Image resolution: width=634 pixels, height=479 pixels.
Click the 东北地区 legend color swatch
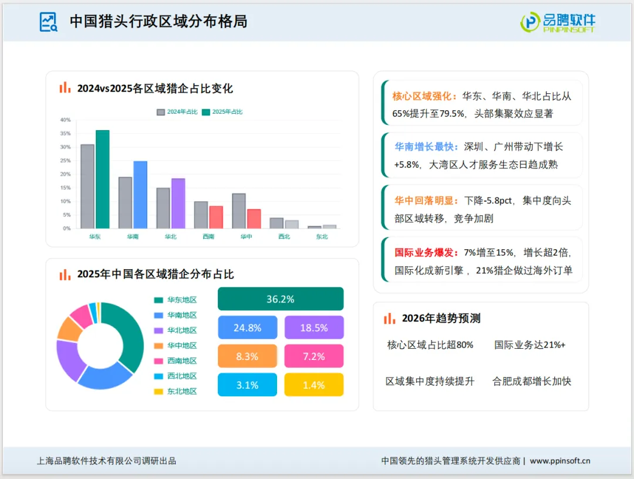[x=158, y=392]
